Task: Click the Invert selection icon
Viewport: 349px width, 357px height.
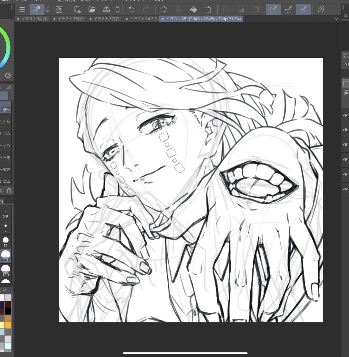Action: point(241,10)
